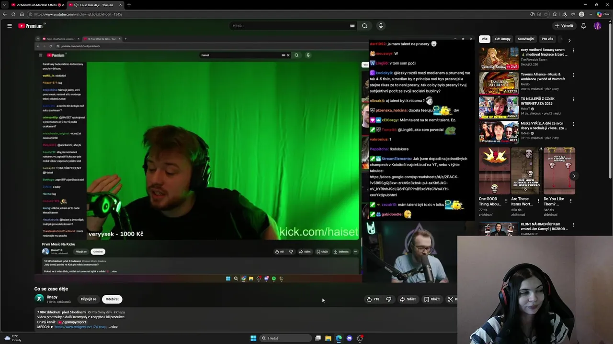The image size is (613, 344).
Task: Open Do You Like Them short
Action: pyautogui.click(x=559, y=171)
